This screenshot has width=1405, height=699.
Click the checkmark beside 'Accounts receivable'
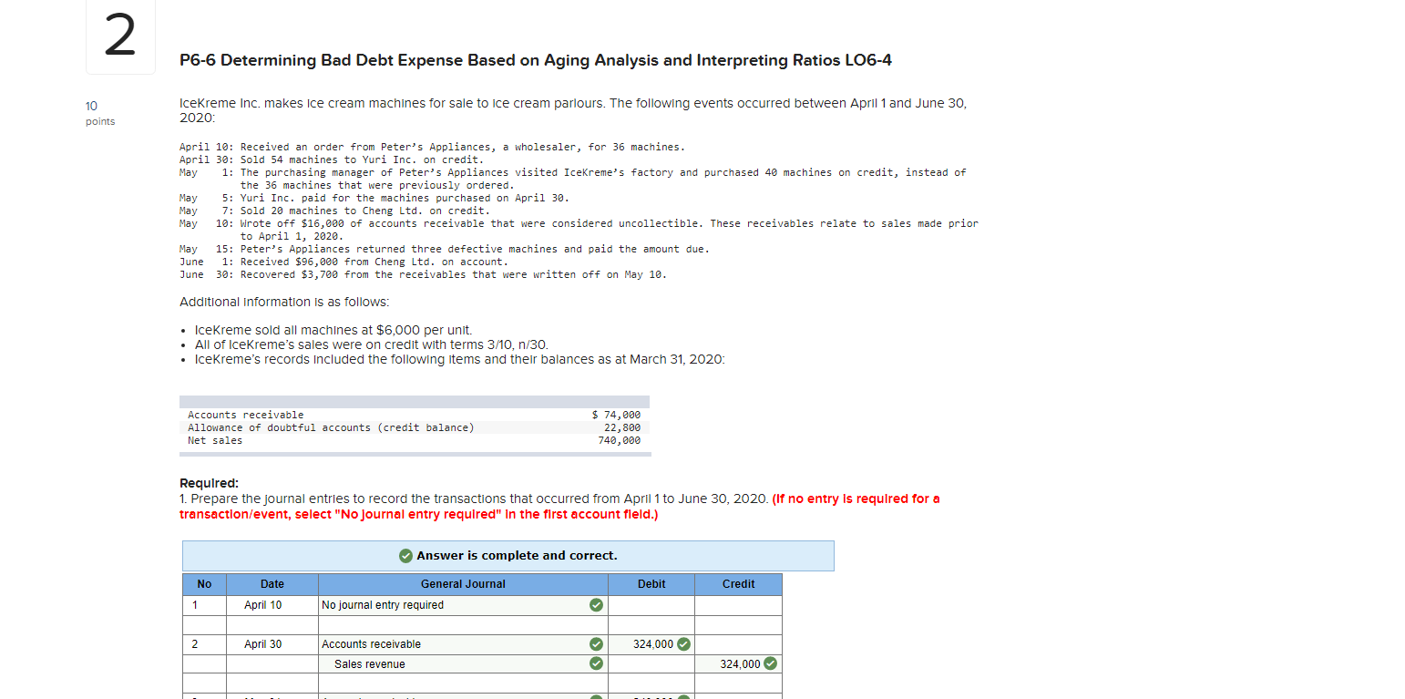596,643
